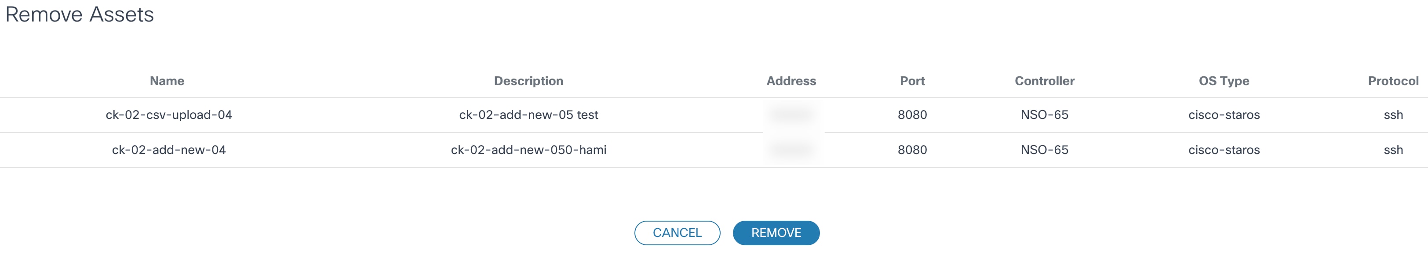Click NSO-65 controller in second row
The height and width of the screenshot is (258, 1428).
(x=1044, y=150)
